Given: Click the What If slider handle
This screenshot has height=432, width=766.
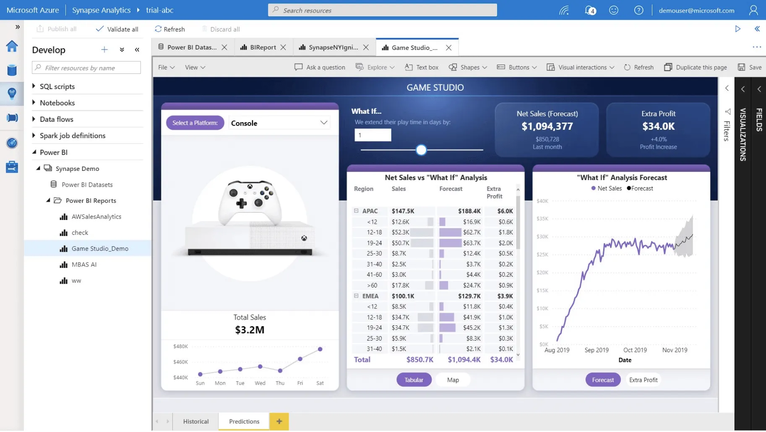Looking at the screenshot, I should pos(421,150).
